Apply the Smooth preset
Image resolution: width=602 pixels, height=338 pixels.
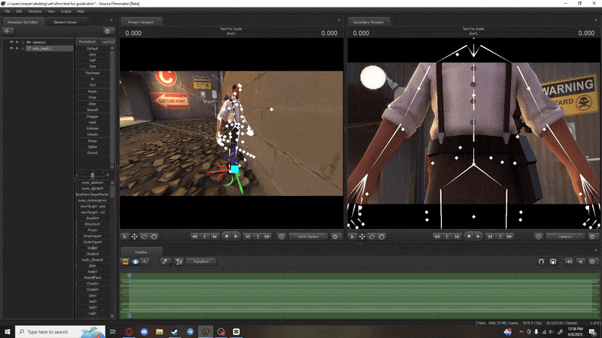pos(93,110)
